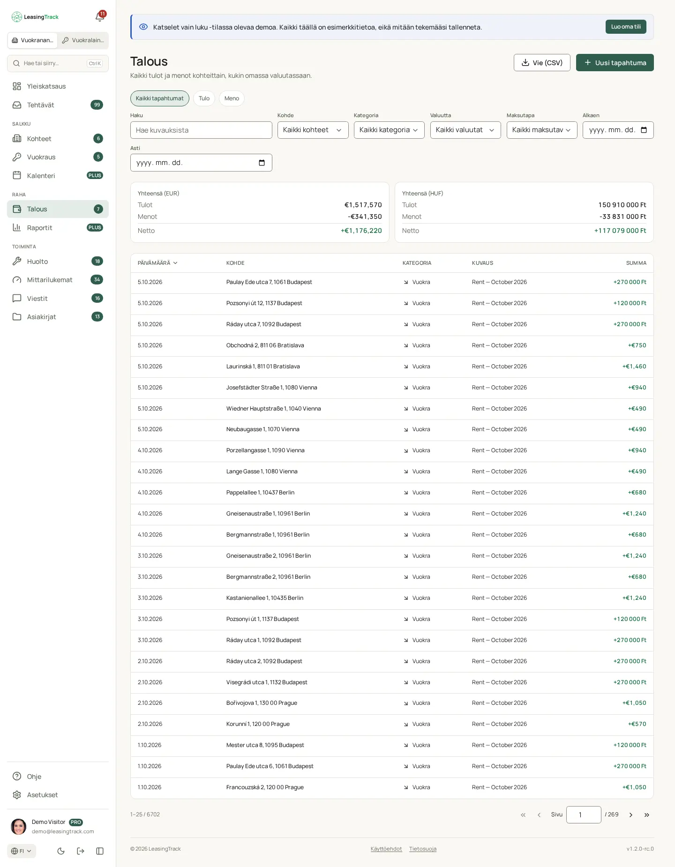Sort by Päivämäärä column header
The image size is (675, 867).
coord(157,263)
